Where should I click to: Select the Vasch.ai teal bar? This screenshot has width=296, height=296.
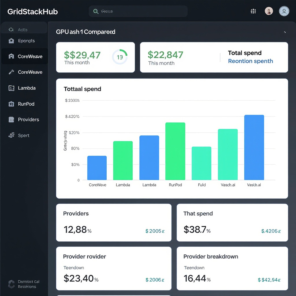point(228,154)
